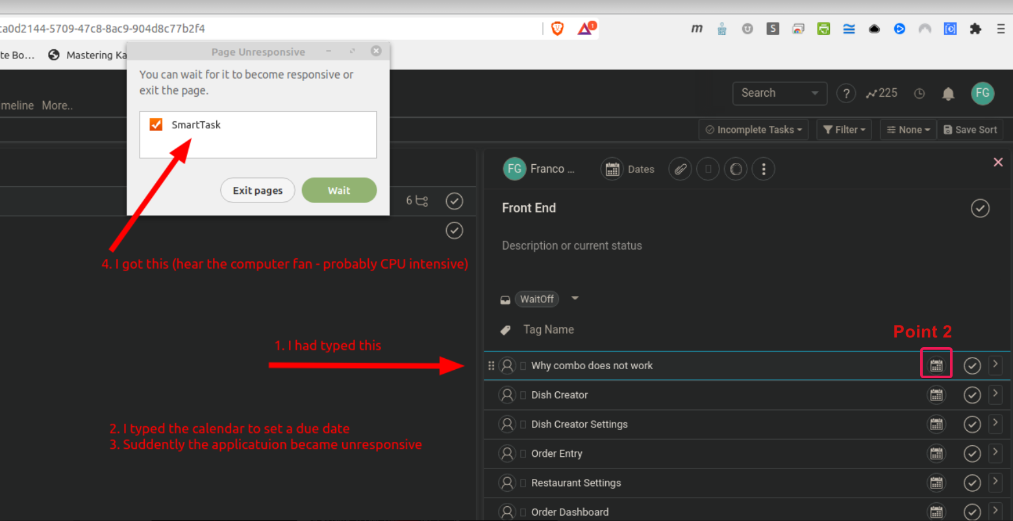Click the Franco assignee name

click(552, 169)
